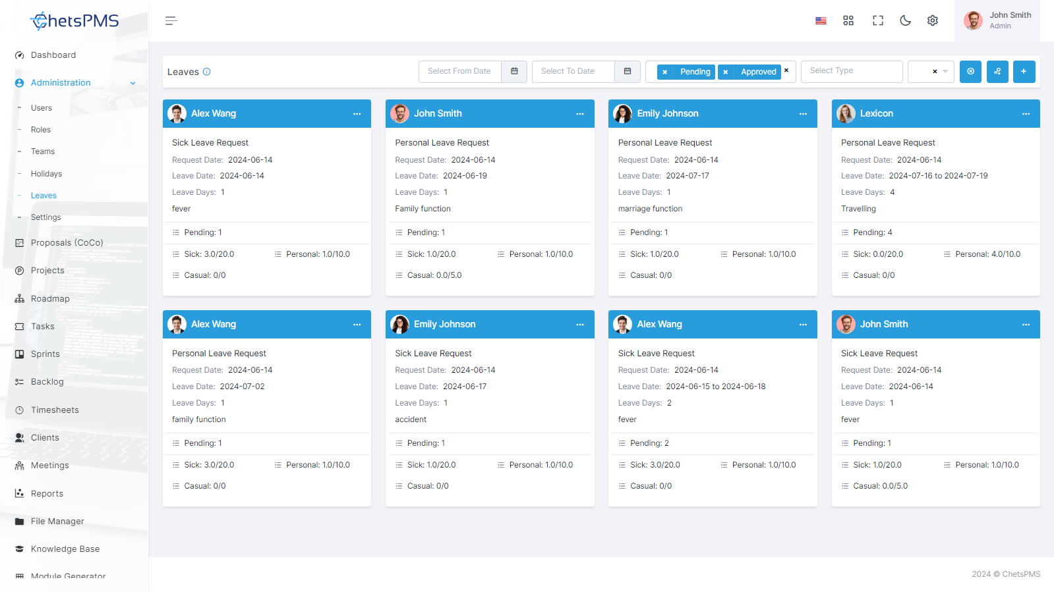Open options on Emily Johnson personal leave card
Viewport: 1054px width, 592px height.
[803, 114]
